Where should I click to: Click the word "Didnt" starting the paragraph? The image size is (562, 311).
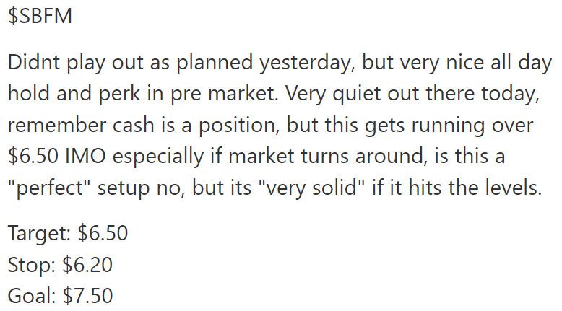33,62
